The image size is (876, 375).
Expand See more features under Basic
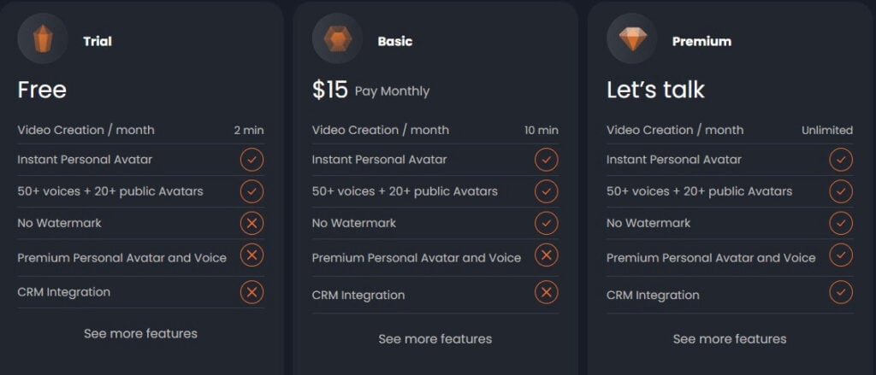(435, 339)
